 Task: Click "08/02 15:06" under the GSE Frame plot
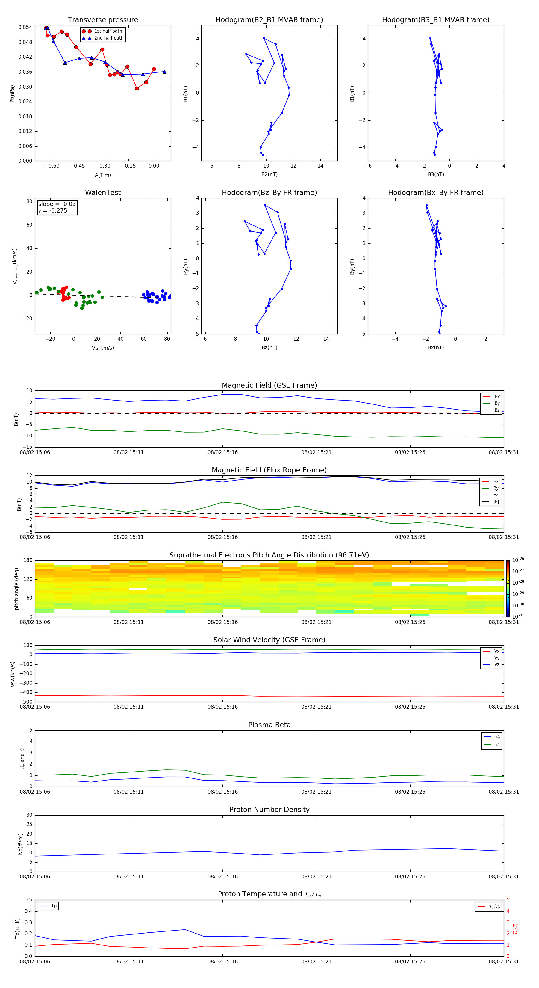35,452
